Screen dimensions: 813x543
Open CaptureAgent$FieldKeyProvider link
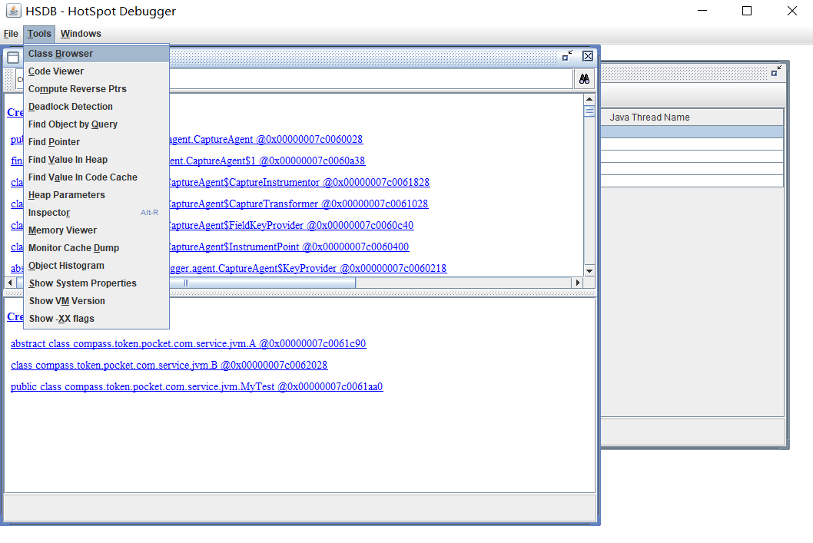291,225
